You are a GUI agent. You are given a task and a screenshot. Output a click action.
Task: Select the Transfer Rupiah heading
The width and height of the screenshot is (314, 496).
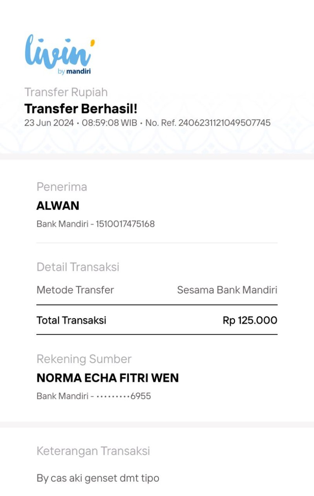[66, 92]
